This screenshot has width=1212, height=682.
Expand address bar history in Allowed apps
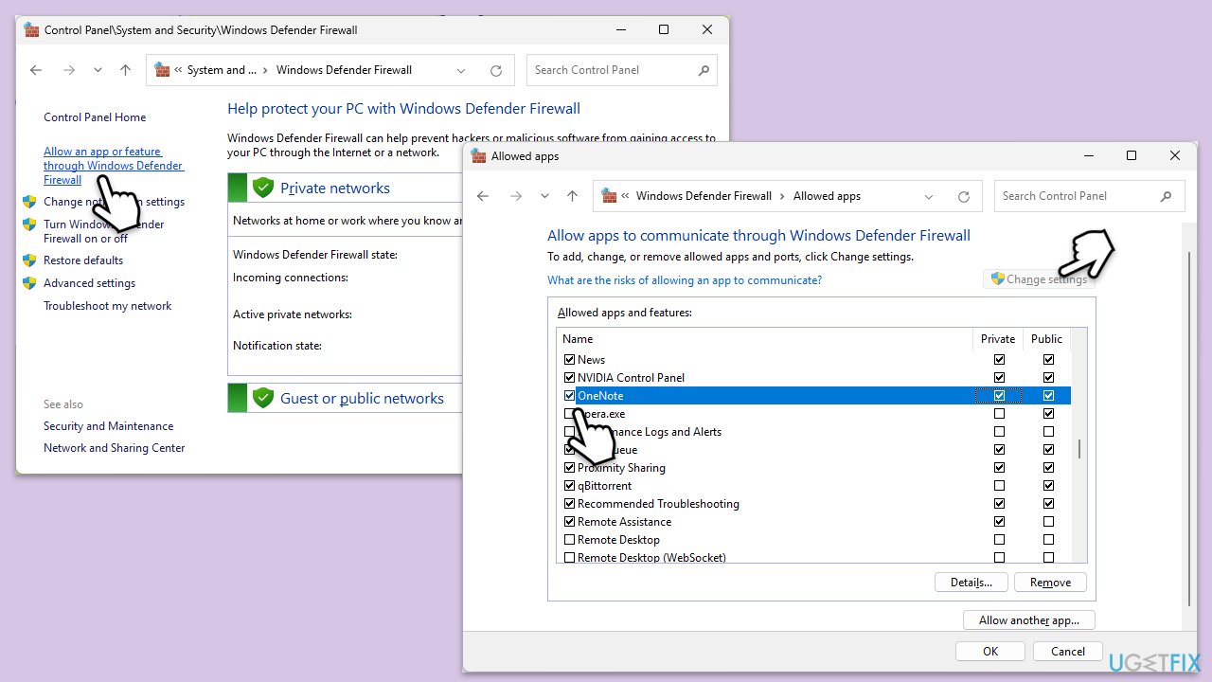click(x=930, y=196)
